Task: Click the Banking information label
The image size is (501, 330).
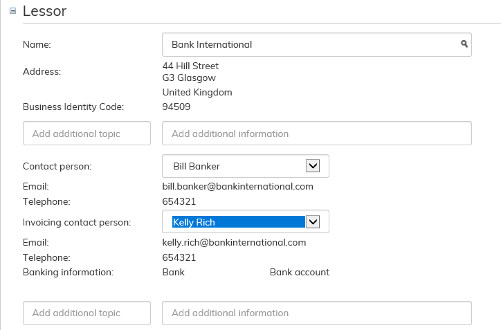Action: (68, 273)
